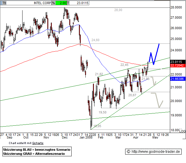Click the Apr month label on time axis
Screen dimensions: 186x163
tap(136, 137)
